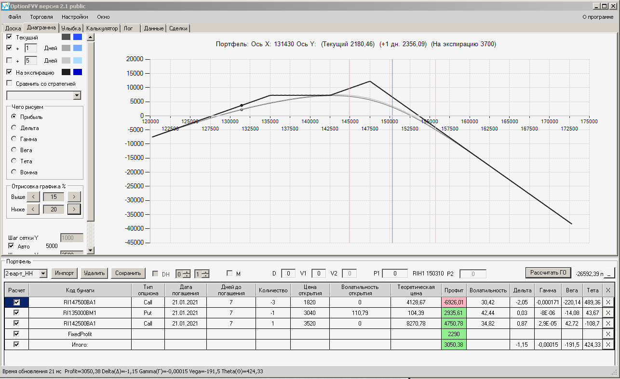Screen dimensions: 620x379
Task: Toggle the На экспирацию checkbox
Action: coord(9,72)
